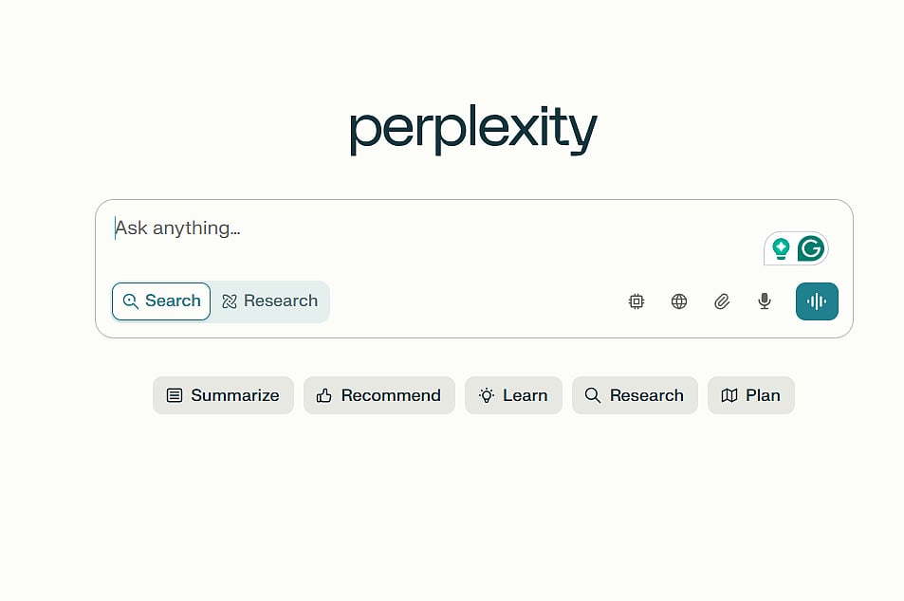904x601 pixels.
Task: Switch to Research mode
Action: (269, 300)
